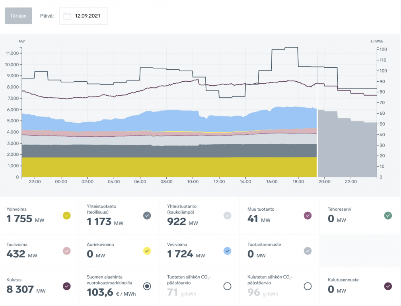Click the grey forecast area in chart

pyautogui.click(x=346, y=151)
